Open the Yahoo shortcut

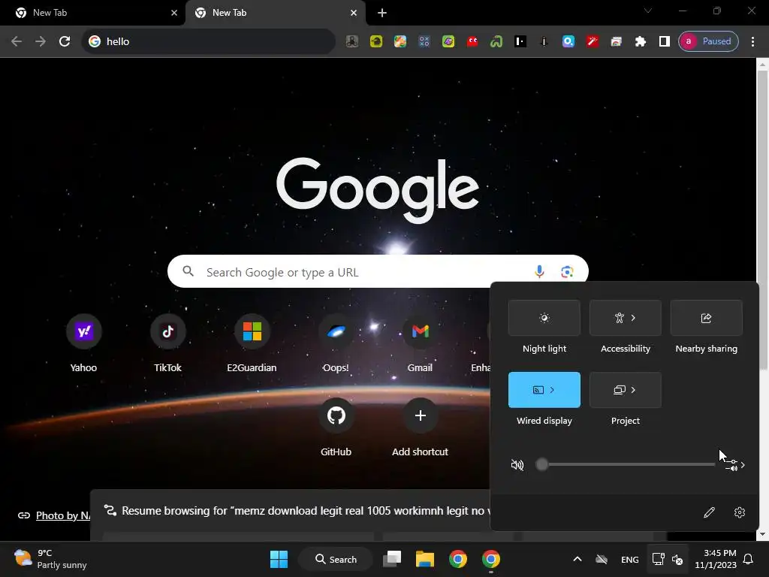click(x=83, y=343)
